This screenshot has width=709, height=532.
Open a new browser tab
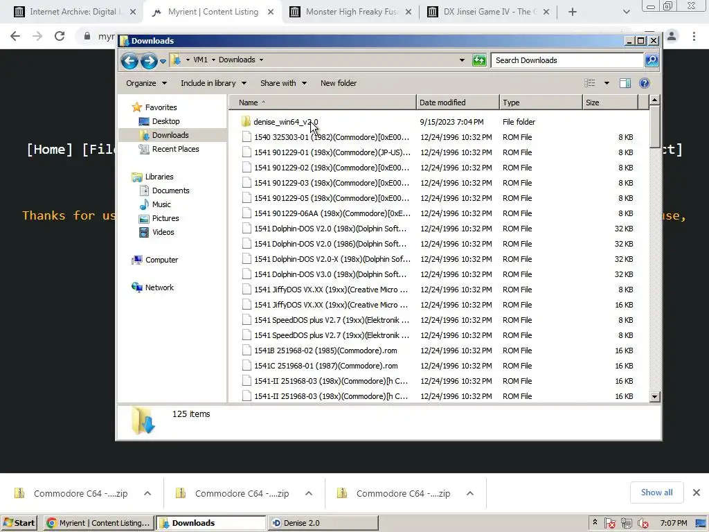pyautogui.click(x=573, y=12)
